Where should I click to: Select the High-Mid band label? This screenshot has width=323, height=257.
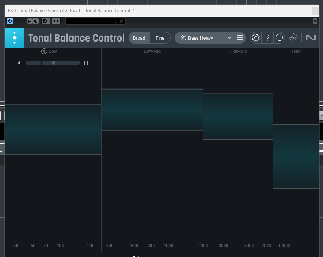tap(238, 51)
